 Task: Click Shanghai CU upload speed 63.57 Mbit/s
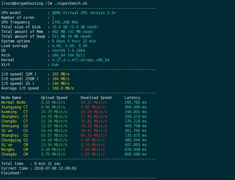click(x=54, y=135)
